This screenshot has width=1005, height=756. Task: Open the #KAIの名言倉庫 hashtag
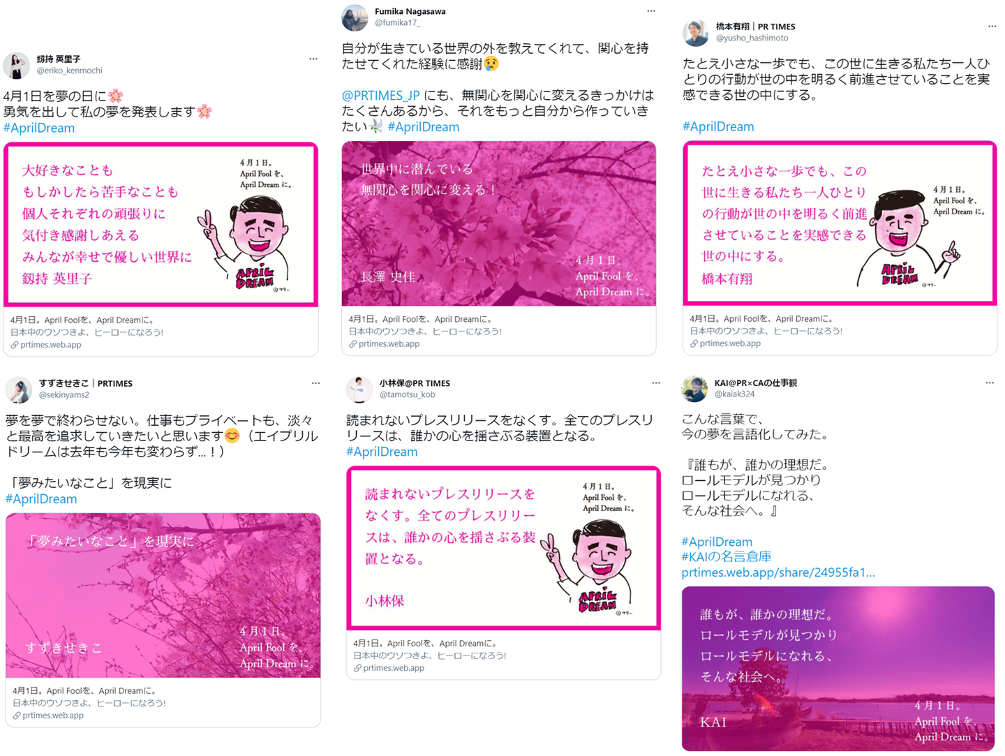point(727,557)
